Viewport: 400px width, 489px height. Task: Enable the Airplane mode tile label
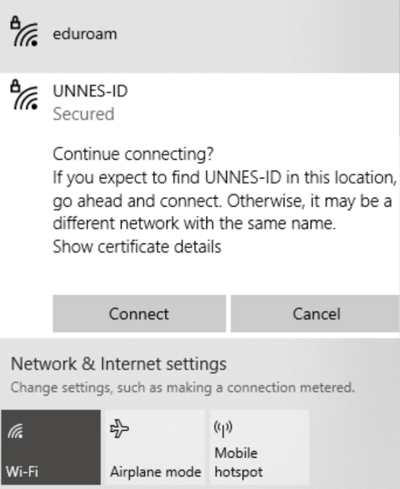pos(155,472)
